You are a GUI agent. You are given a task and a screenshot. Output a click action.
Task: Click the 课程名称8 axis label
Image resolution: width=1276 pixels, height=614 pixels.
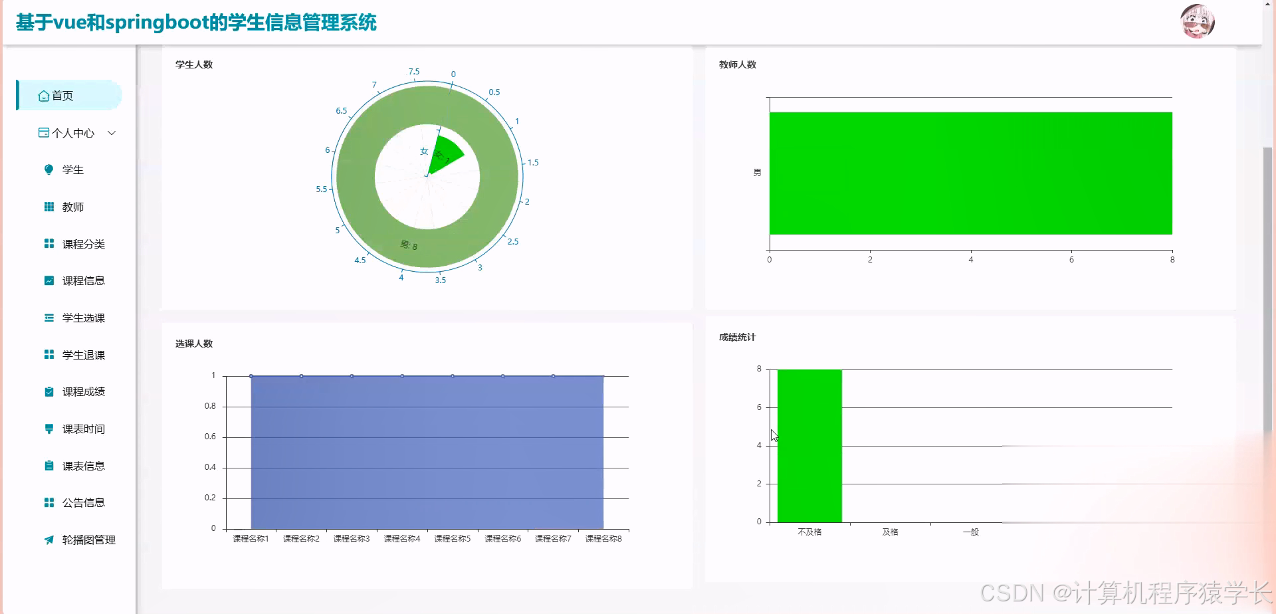(x=603, y=538)
